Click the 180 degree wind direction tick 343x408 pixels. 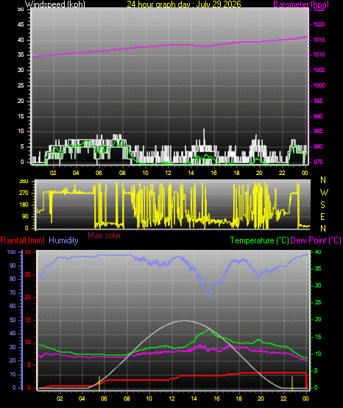(24, 205)
